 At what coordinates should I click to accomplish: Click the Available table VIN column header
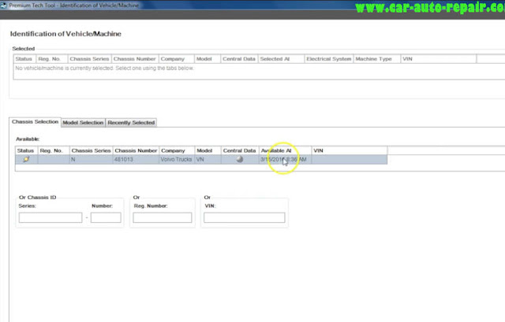(x=350, y=150)
